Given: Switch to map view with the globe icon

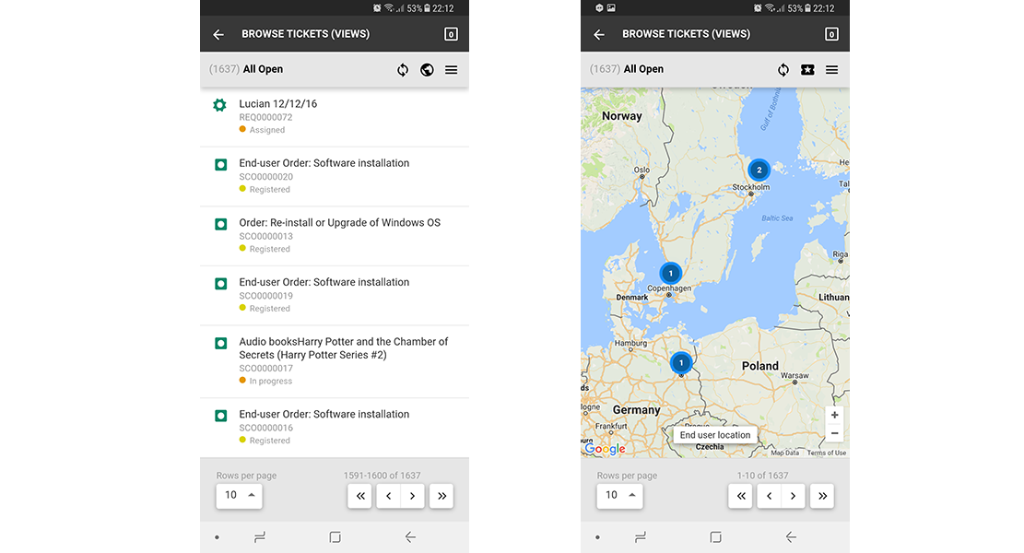Looking at the screenshot, I should tap(427, 70).
